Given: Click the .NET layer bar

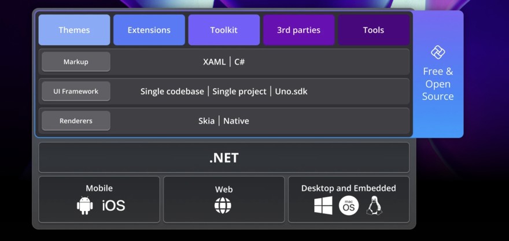Looking at the screenshot, I should click(224, 158).
